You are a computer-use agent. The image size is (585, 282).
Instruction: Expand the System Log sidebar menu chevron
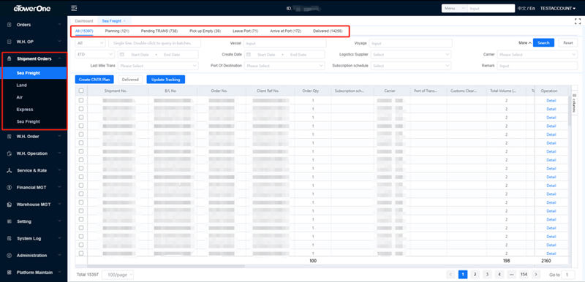click(x=60, y=238)
